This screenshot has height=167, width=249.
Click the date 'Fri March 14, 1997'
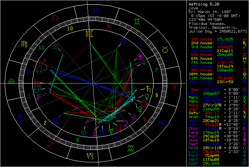coord(210,12)
